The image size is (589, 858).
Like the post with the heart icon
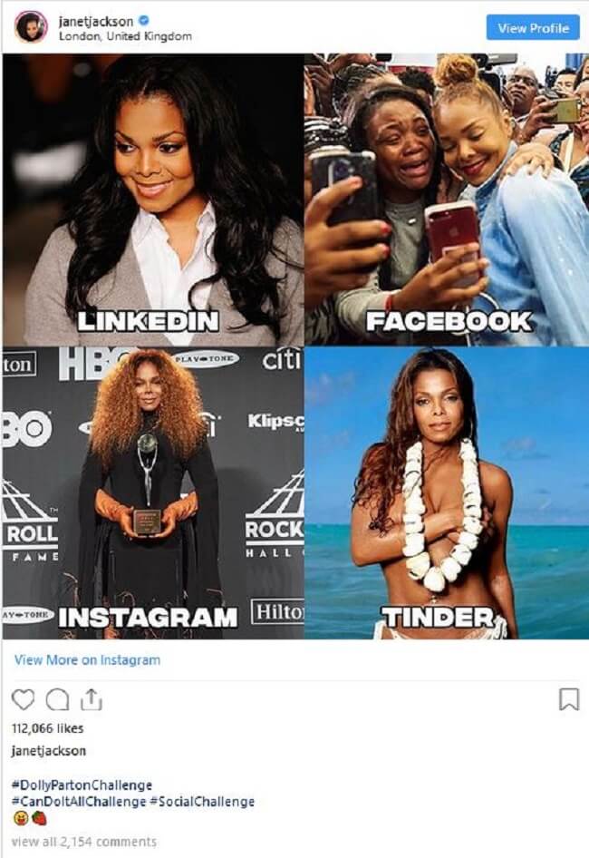click(23, 700)
